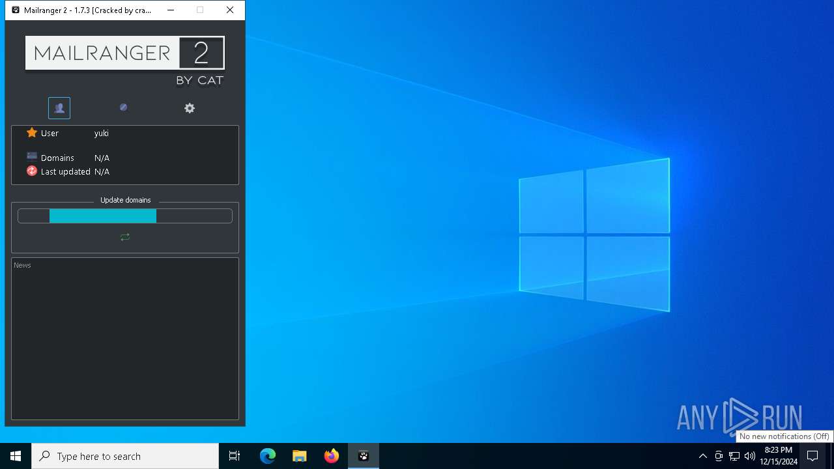Click the Update domains progress bar
This screenshot has height=469, width=834.
pyautogui.click(x=125, y=216)
